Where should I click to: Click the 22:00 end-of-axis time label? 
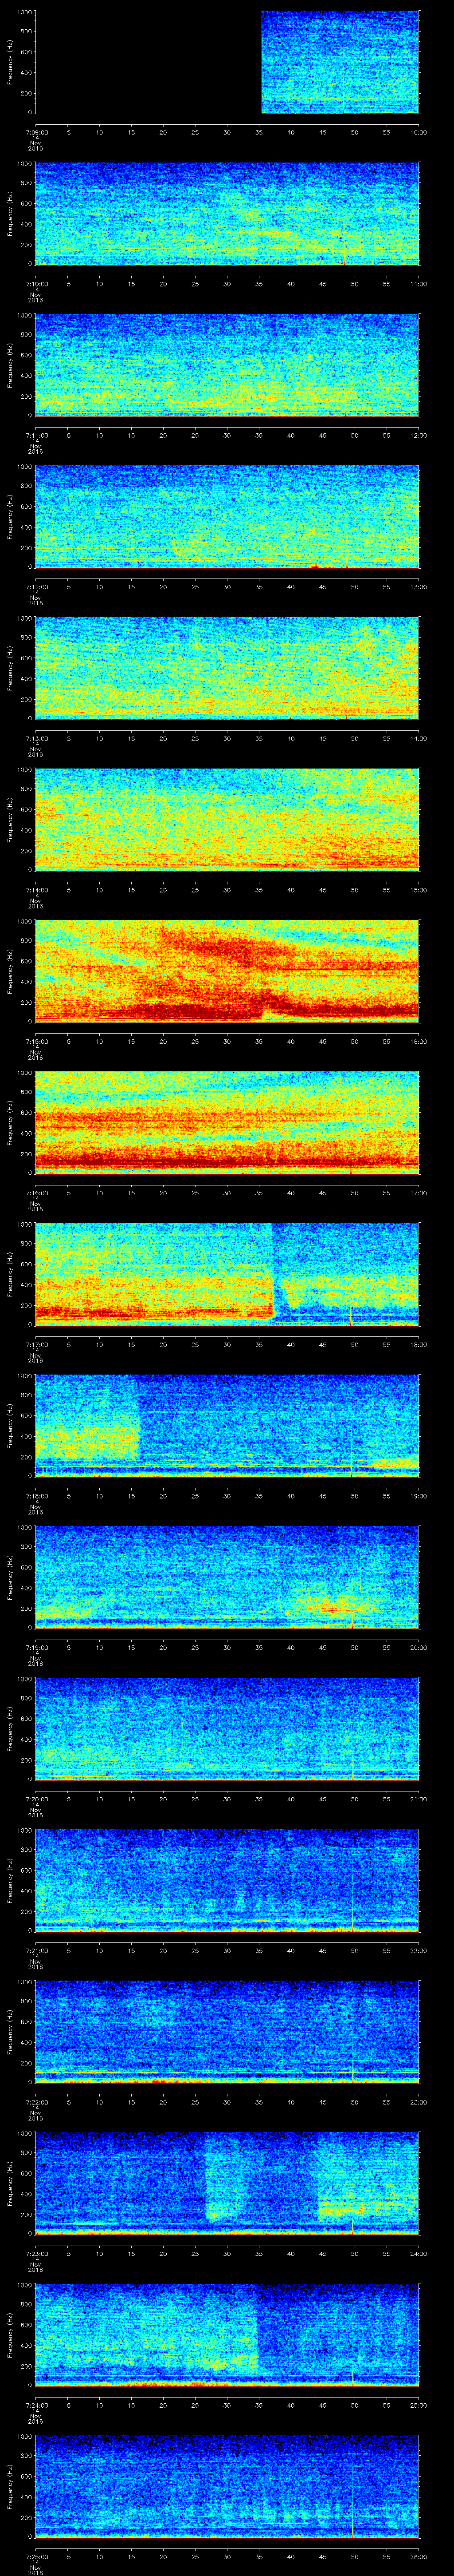click(x=419, y=1950)
